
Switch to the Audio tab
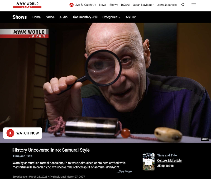[64, 17]
